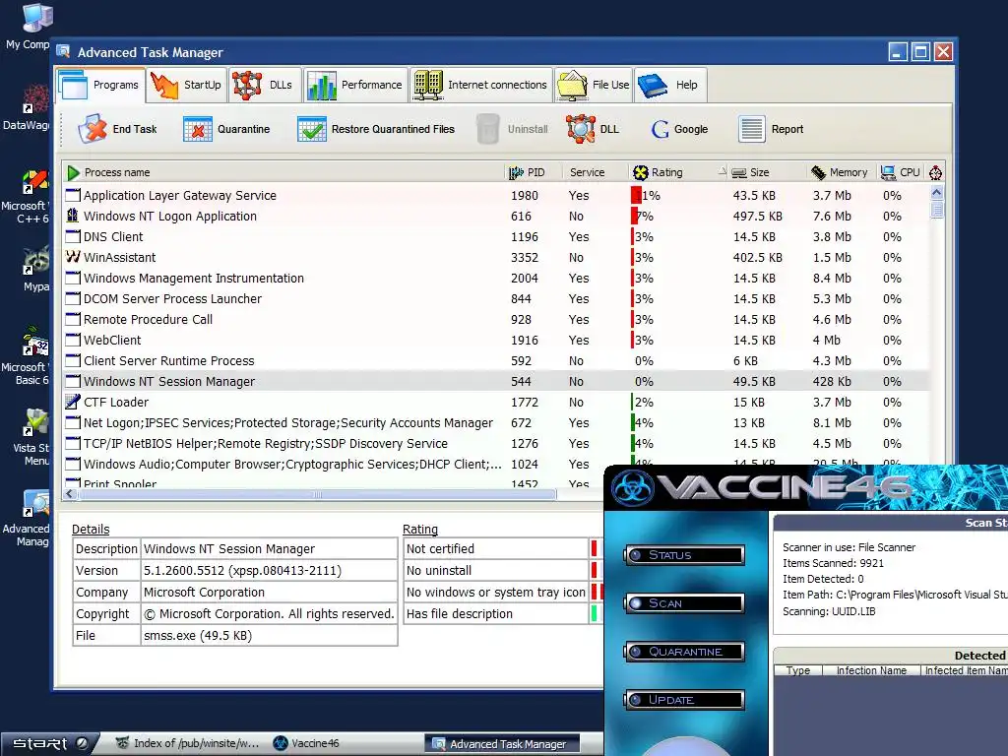Select the Remote Procedure Call row
The height and width of the screenshot is (756, 1008).
[x=495, y=320]
